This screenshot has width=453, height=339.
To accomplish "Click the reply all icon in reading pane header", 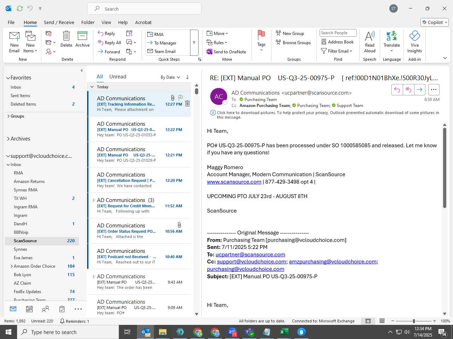I will [408, 90].
